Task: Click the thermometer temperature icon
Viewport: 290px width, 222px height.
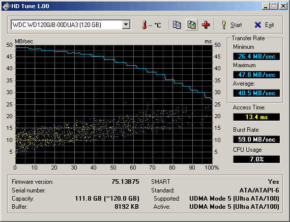Action: 144,25
